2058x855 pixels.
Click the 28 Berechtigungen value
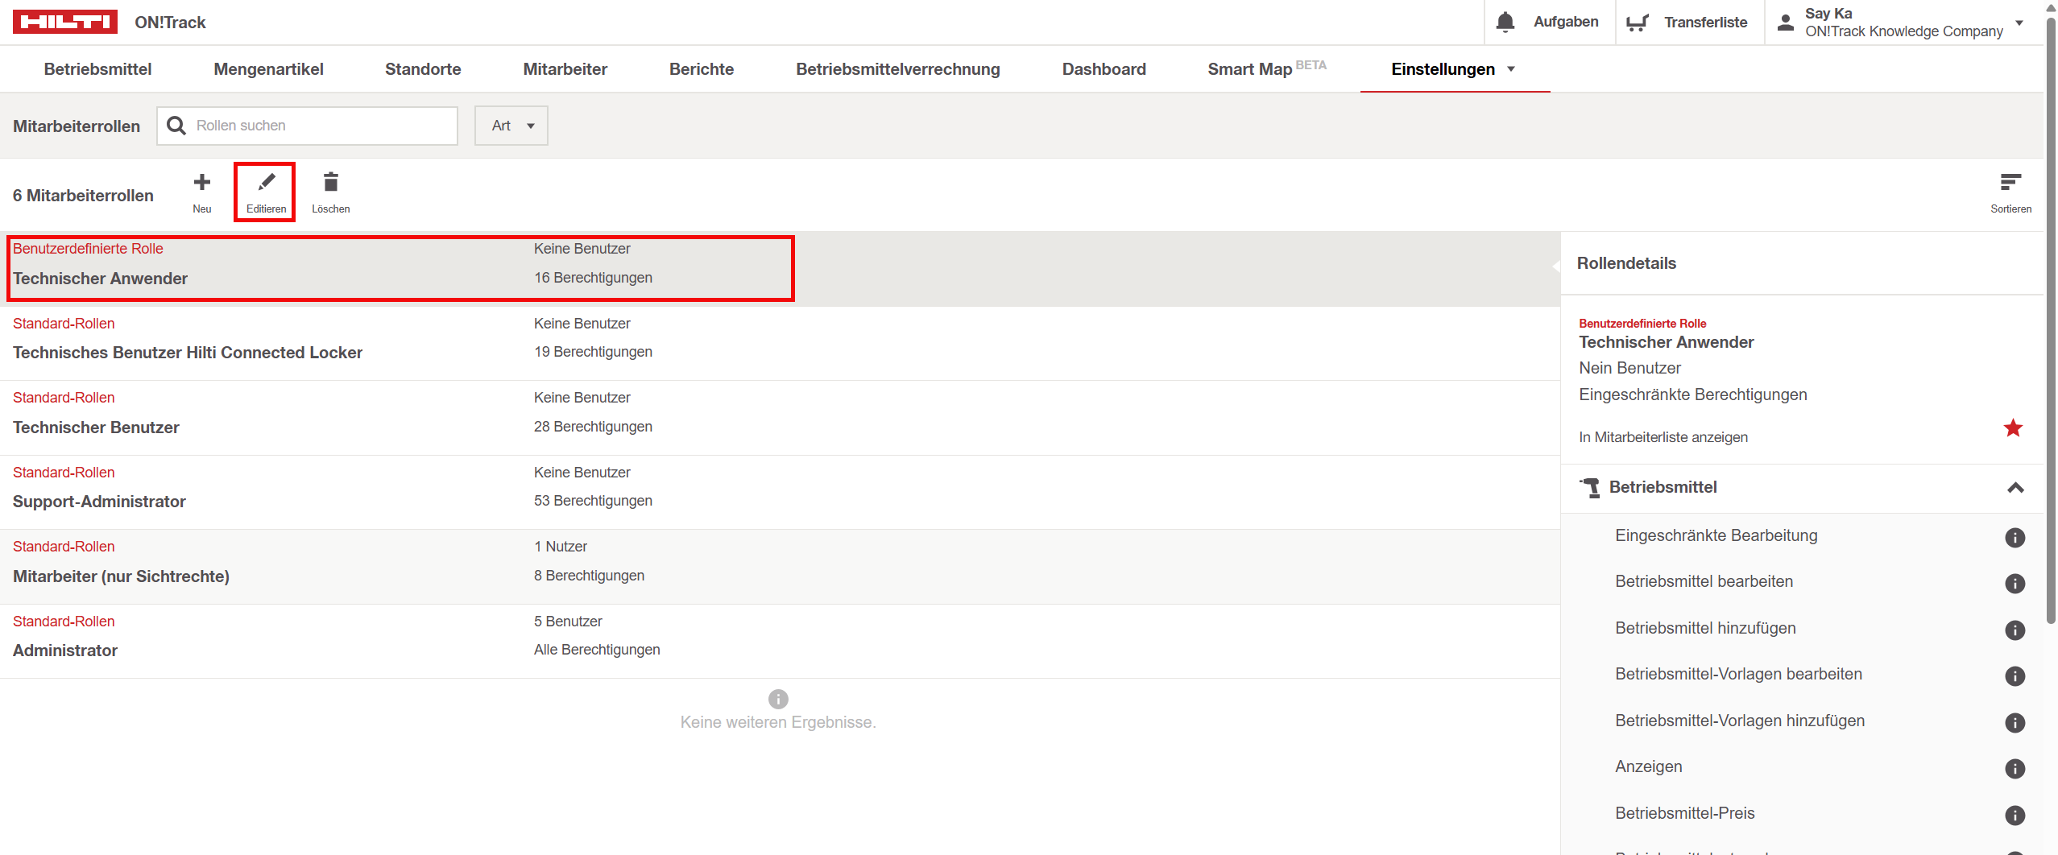pos(593,427)
